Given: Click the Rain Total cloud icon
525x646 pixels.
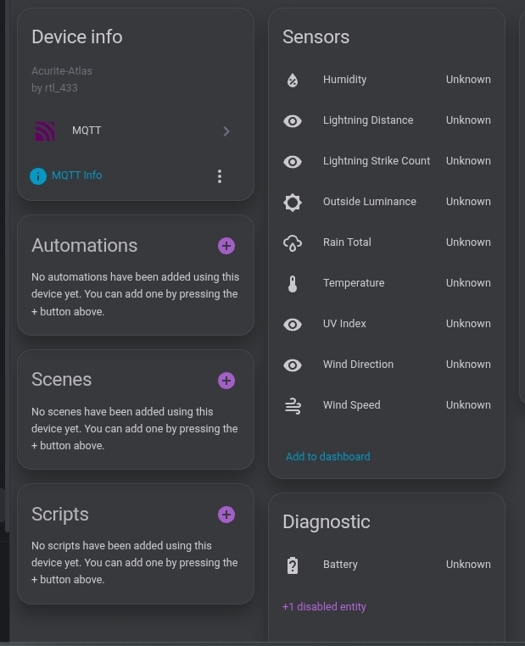Looking at the screenshot, I should coord(293,243).
